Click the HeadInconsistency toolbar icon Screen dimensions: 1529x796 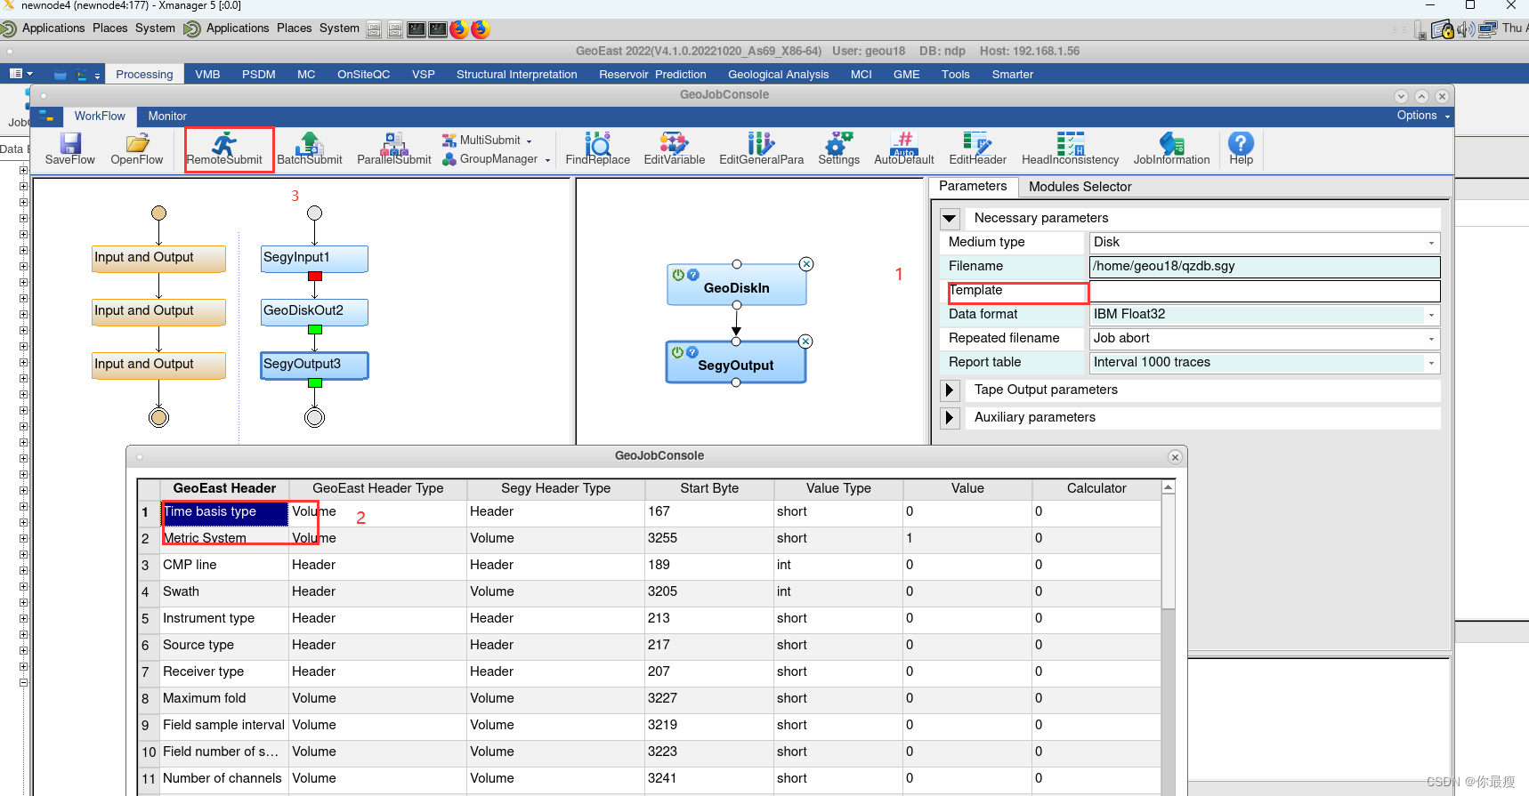(x=1070, y=142)
